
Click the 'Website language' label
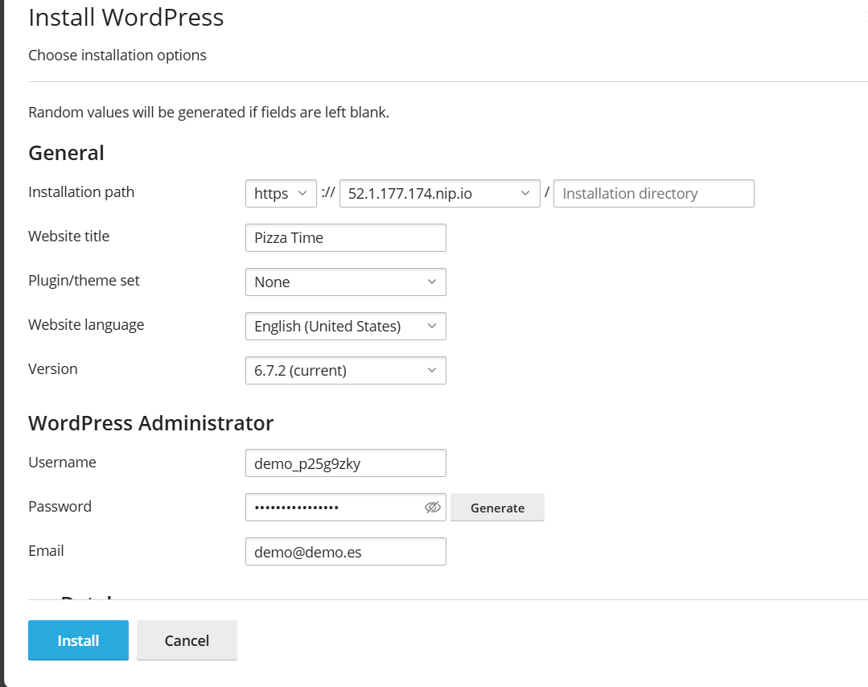(86, 325)
